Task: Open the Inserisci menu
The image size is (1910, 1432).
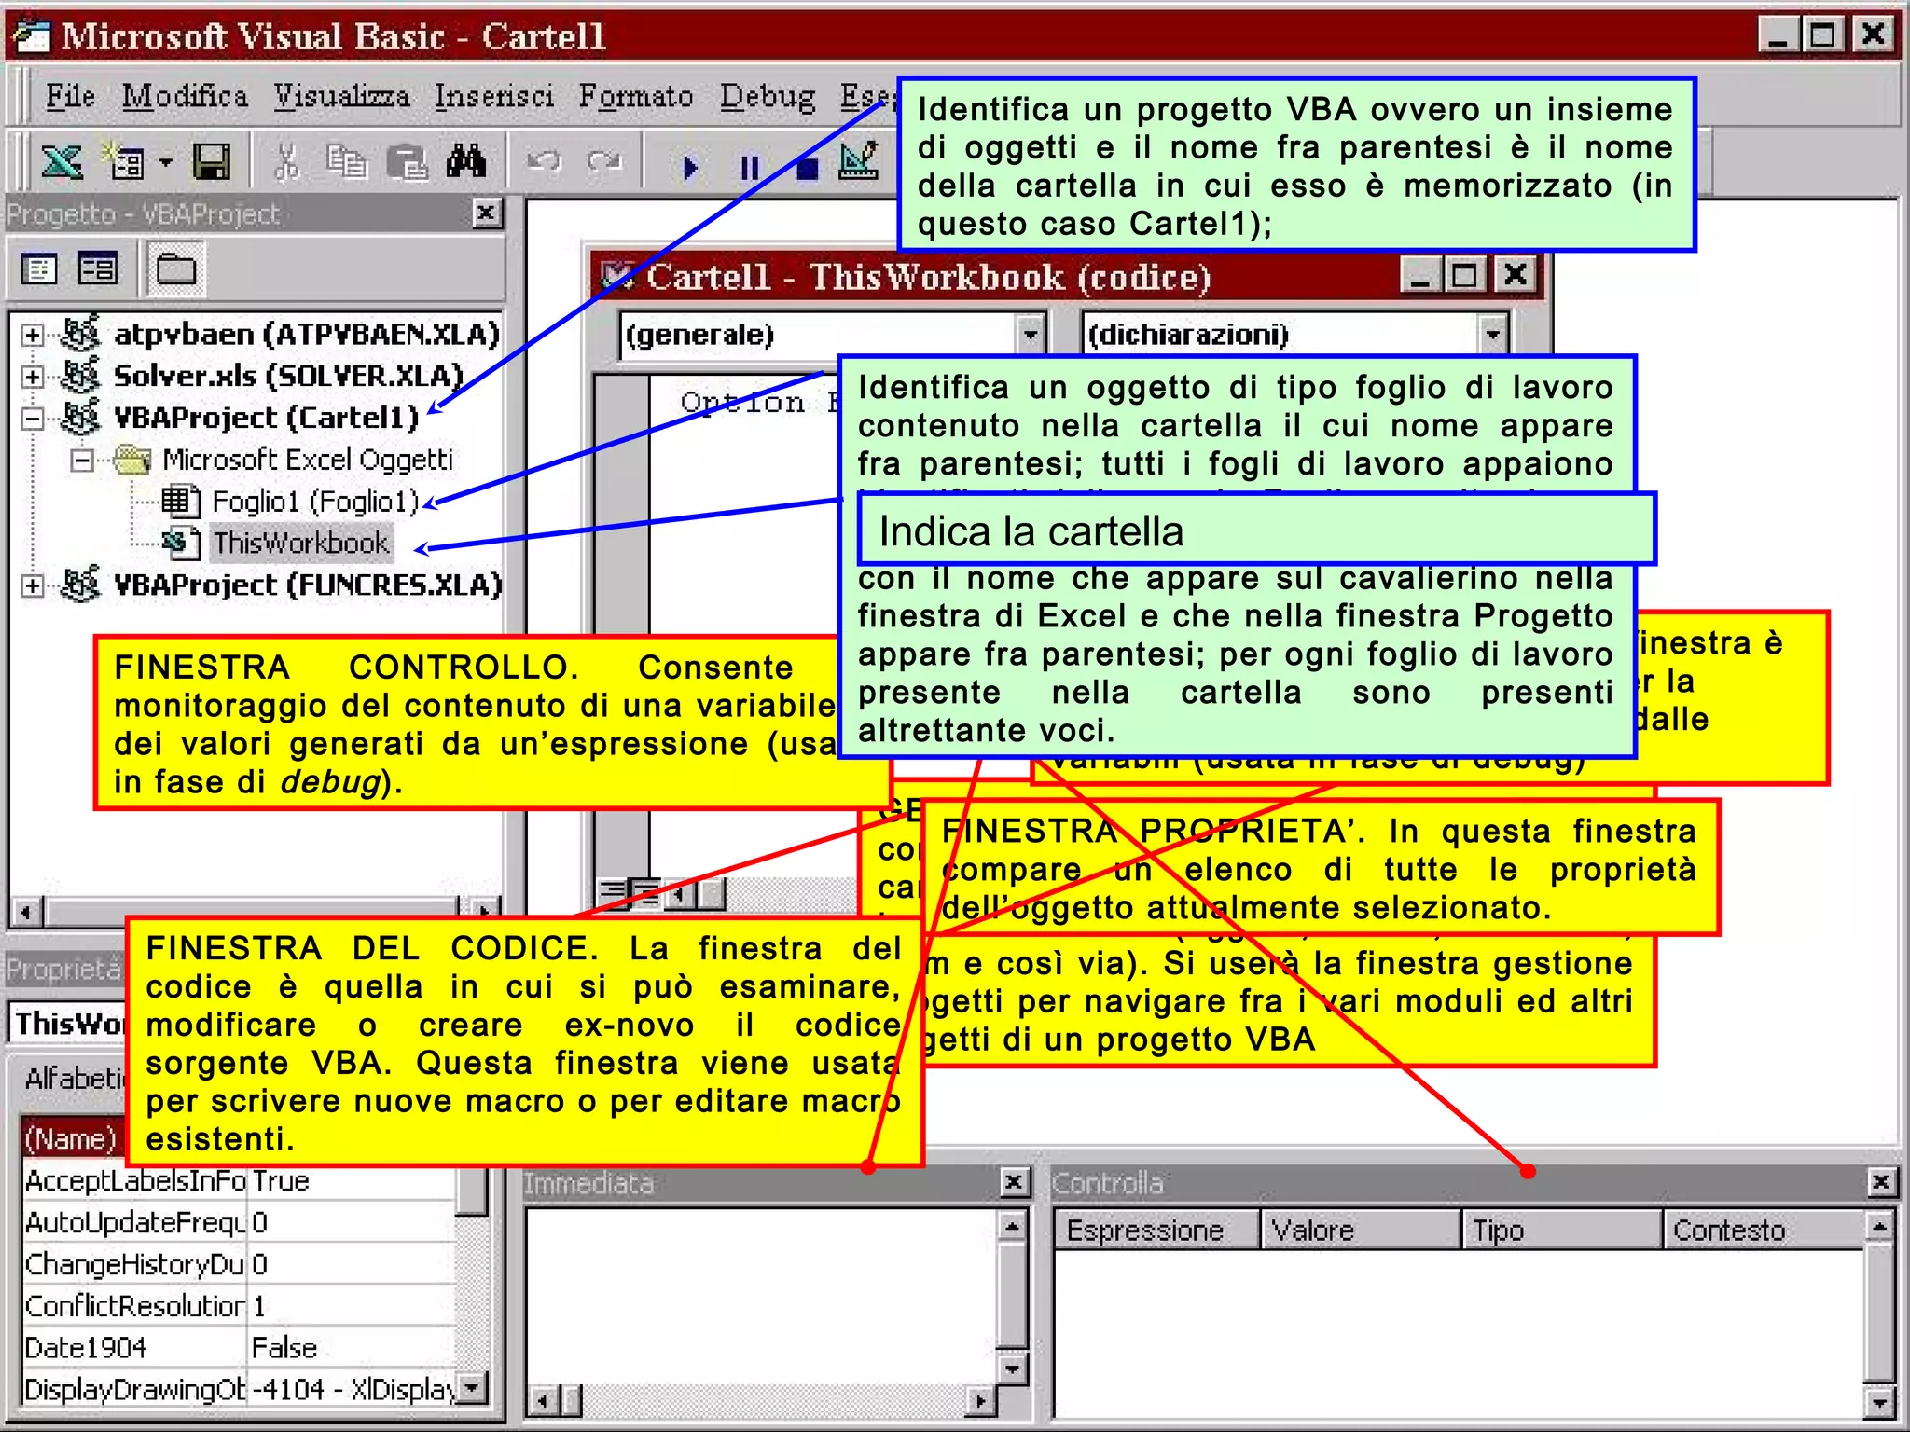Action: (494, 96)
